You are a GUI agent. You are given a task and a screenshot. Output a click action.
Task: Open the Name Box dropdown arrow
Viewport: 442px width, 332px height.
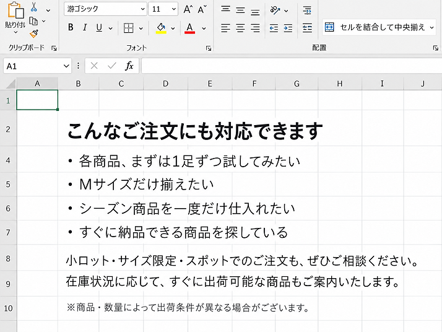click(x=66, y=66)
